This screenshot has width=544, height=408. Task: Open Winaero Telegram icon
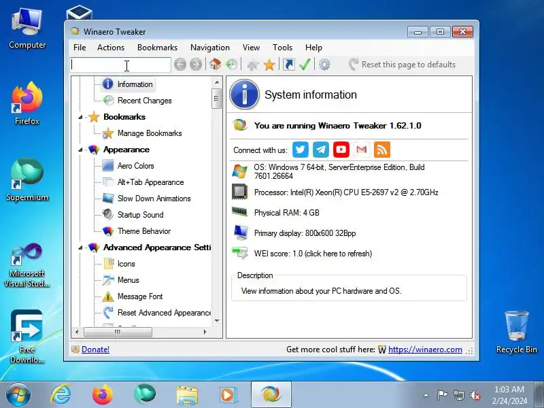(x=321, y=150)
